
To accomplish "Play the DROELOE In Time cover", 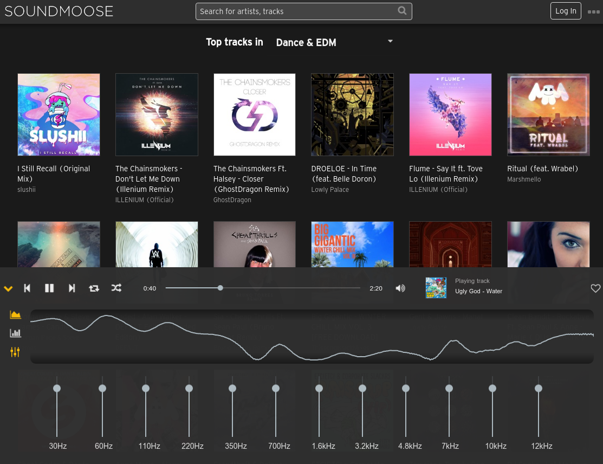I will click(x=352, y=115).
